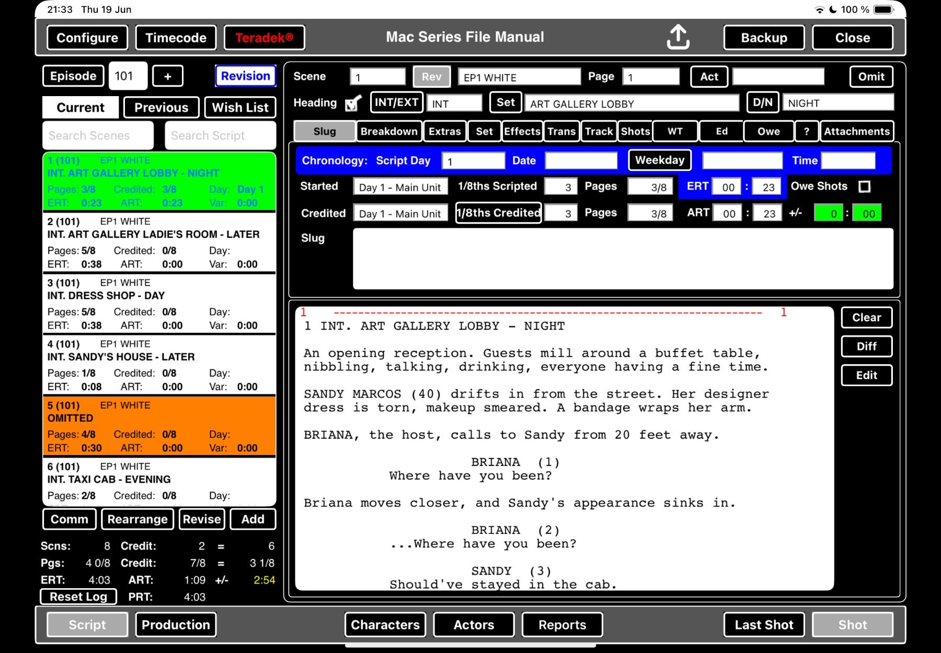Click the battery icon in status bar
941x653 pixels.
pyautogui.click(x=884, y=10)
